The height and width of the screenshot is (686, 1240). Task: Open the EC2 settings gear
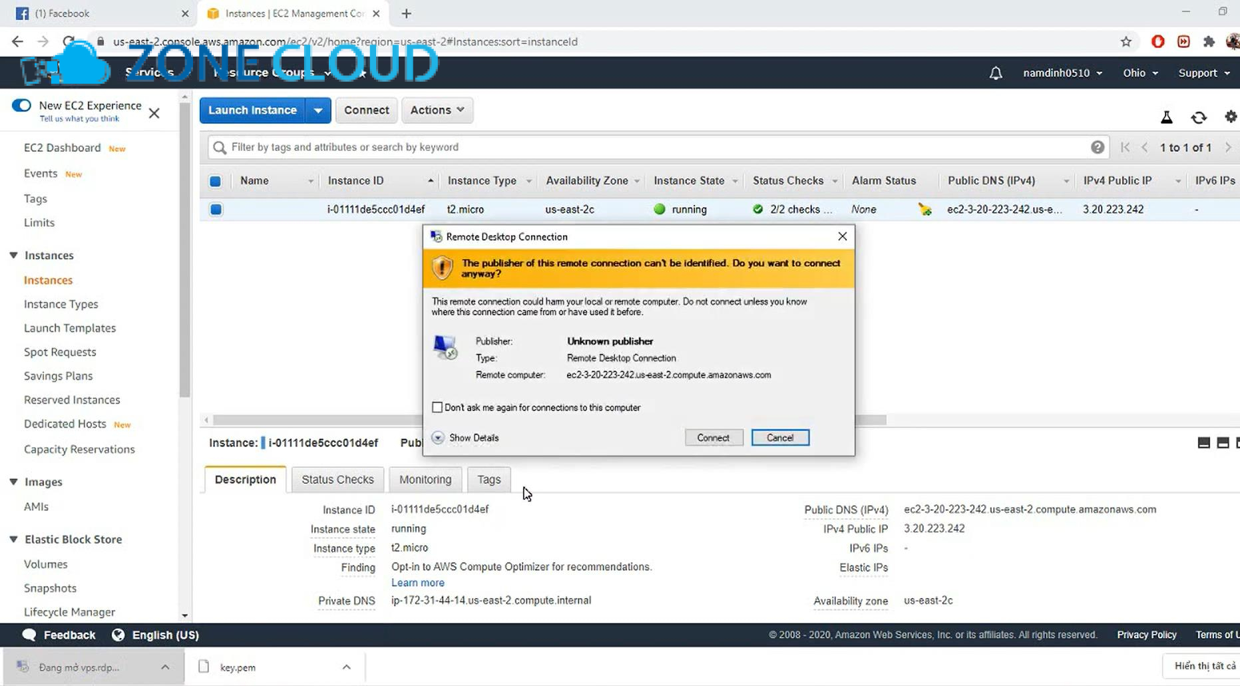[x=1229, y=116]
